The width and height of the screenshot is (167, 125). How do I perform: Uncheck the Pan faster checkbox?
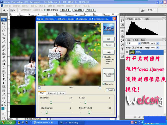pos(104,84)
